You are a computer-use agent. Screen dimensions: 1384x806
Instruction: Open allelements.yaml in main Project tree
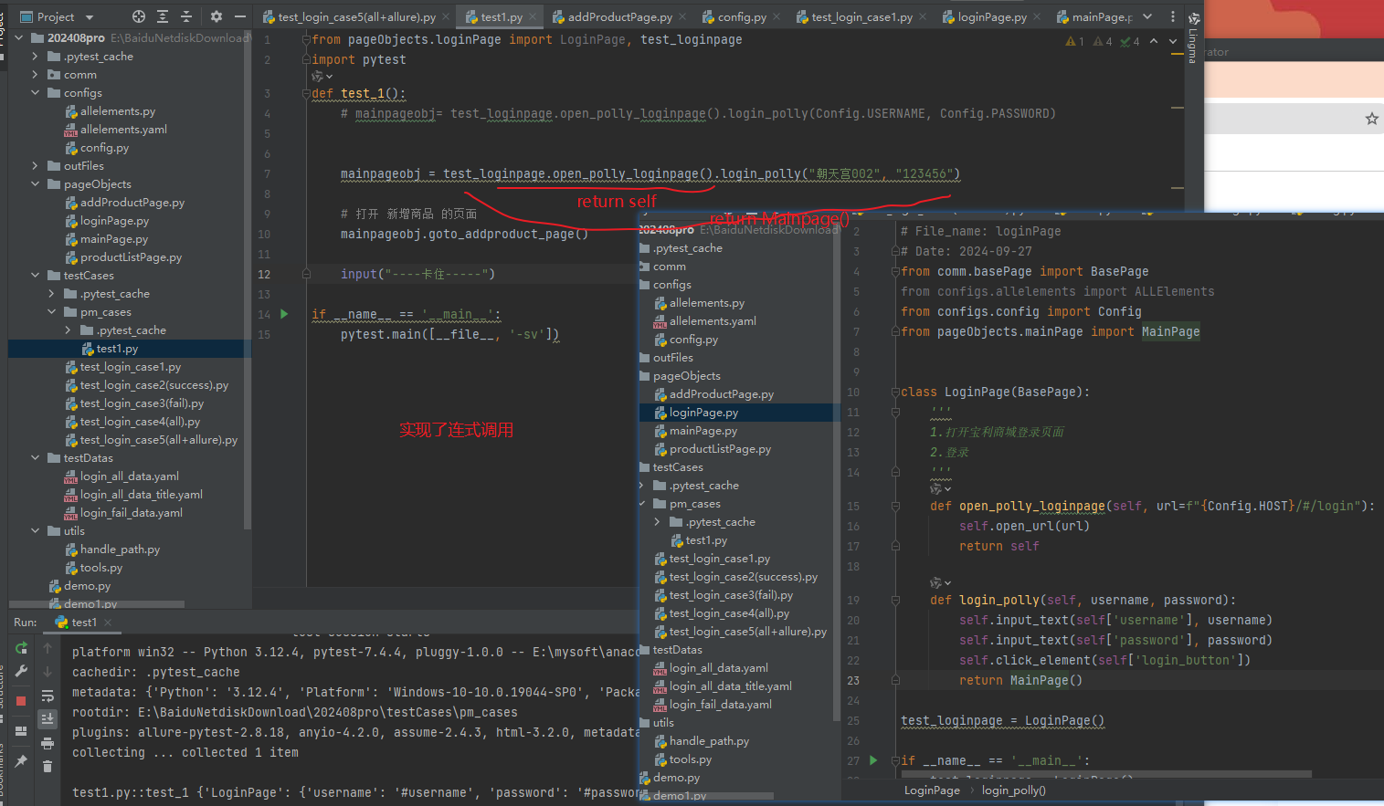click(x=123, y=130)
